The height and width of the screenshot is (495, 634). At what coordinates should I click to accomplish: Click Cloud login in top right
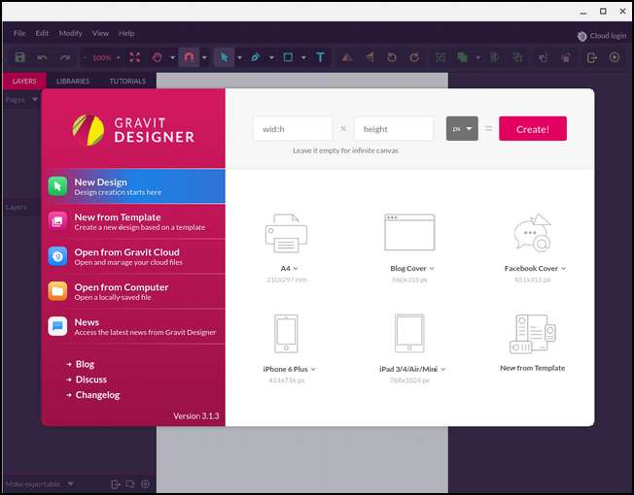tap(601, 36)
